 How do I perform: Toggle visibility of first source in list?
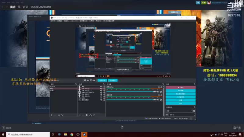tap(101, 86)
